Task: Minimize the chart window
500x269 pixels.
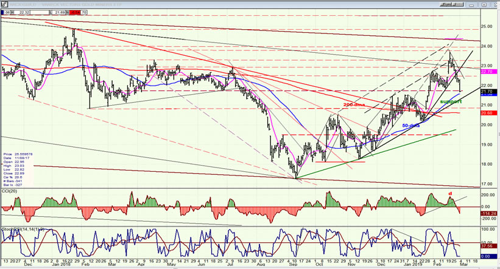Action: point(471,4)
